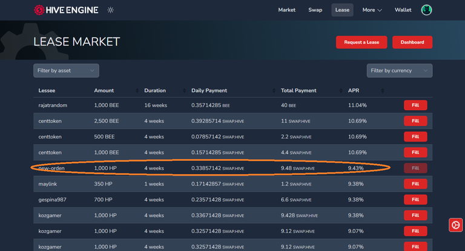Fill maylink's 350 HP lease

click(415, 184)
